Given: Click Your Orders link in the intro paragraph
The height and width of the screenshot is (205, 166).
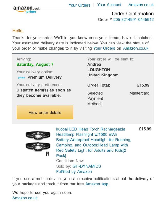Looking at the screenshot, I should coord(104,48).
